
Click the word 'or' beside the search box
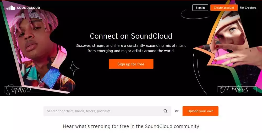[177, 111]
